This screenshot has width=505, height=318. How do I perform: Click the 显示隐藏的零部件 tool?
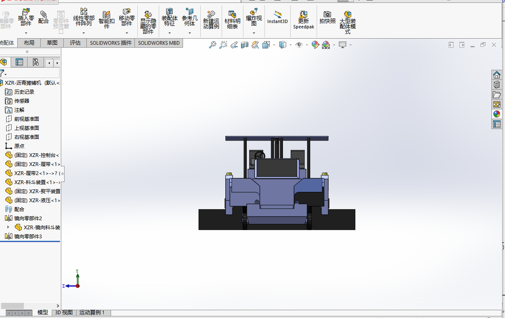click(148, 23)
